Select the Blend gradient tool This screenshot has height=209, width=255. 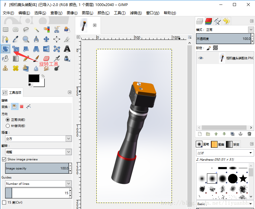coord(16,59)
